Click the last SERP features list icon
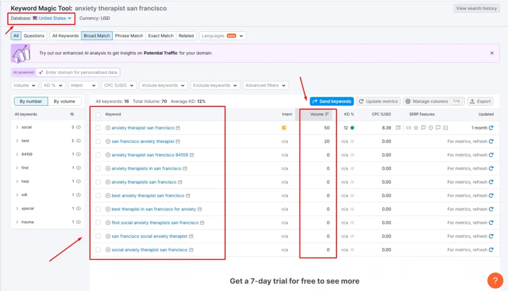The height and width of the screenshot is (291, 508). pyautogui.click(x=445, y=128)
